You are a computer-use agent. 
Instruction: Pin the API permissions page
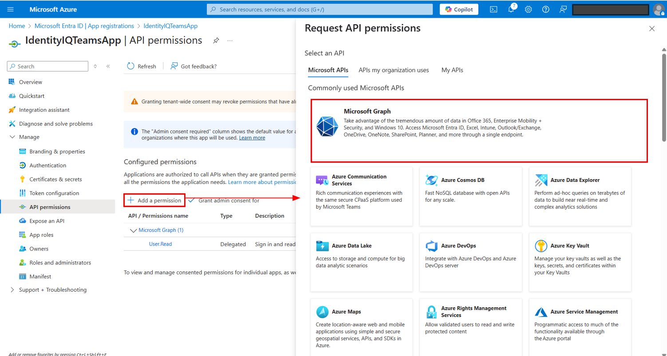click(216, 41)
